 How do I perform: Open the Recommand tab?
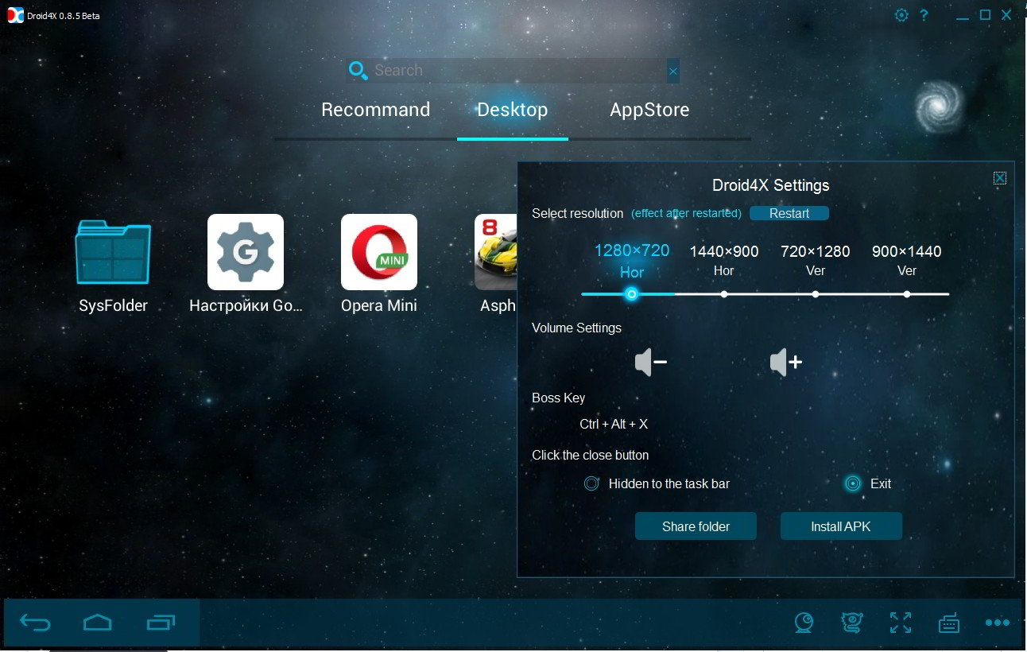[x=375, y=110]
